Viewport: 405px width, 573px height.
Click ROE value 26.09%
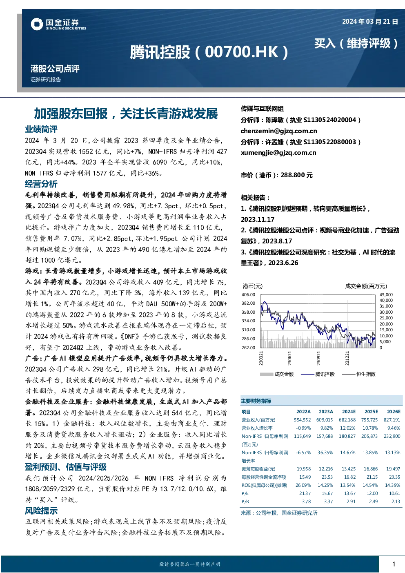tap(303, 485)
